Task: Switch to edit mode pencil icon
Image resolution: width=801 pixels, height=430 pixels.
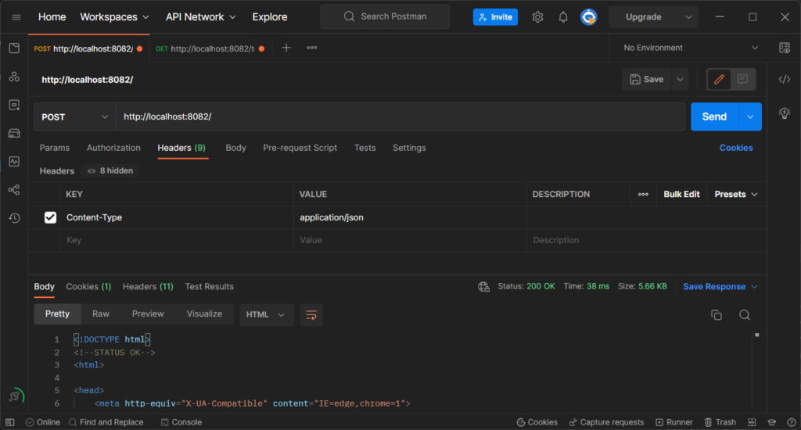Action: (720, 79)
